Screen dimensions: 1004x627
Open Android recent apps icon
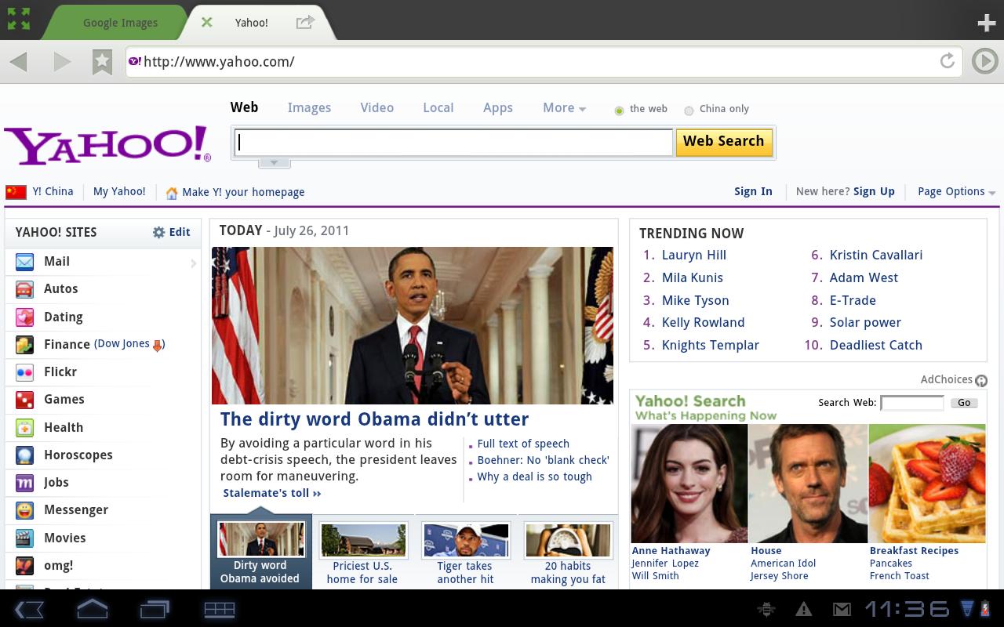pos(155,609)
